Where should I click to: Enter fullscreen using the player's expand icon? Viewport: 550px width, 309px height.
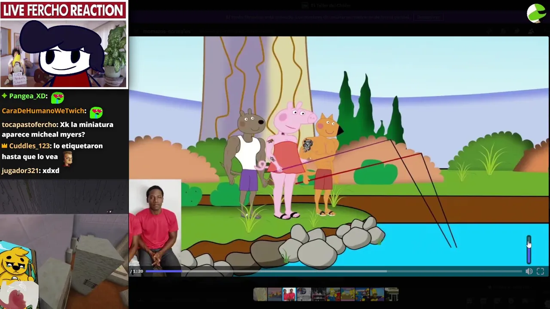point(541,271)
